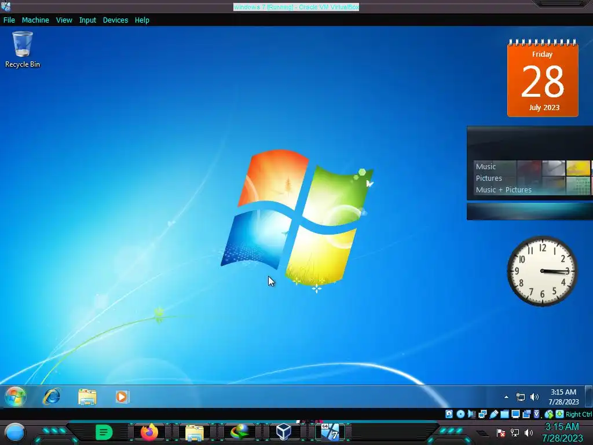Open the green chat app on host taskbar
The image size is (593, 445).
[x=104, y=432]
